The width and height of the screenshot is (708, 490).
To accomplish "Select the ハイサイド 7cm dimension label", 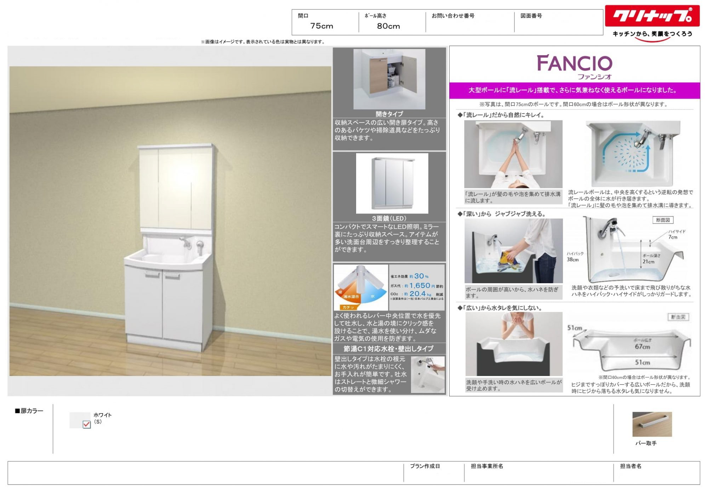I will 677,234.
